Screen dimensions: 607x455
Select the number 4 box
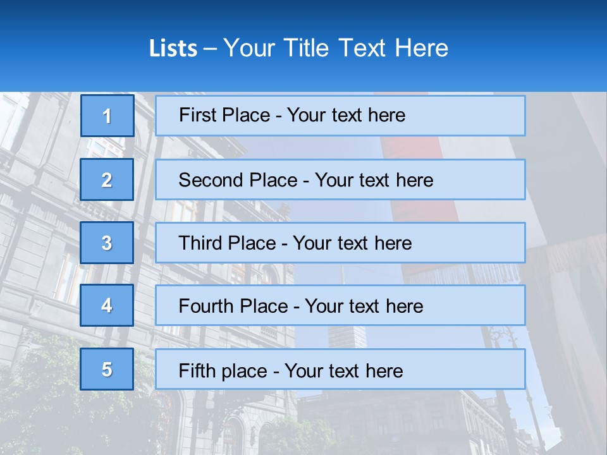point(107,305)
